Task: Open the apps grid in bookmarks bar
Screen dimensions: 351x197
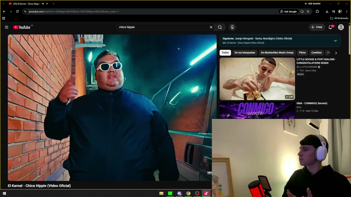Action: 4,18
